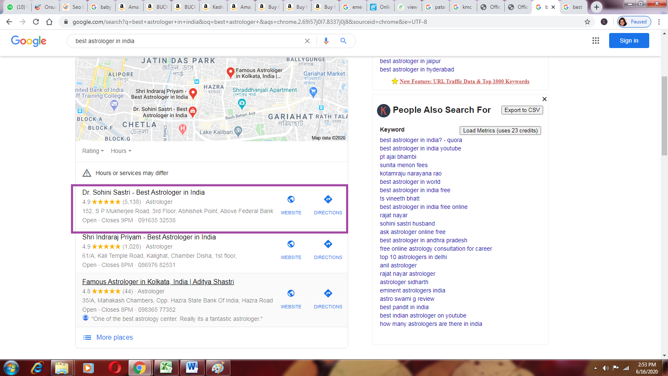Open 'best astrologer in hyderabad' link
668x376 pixels.
tap(417, 69)
